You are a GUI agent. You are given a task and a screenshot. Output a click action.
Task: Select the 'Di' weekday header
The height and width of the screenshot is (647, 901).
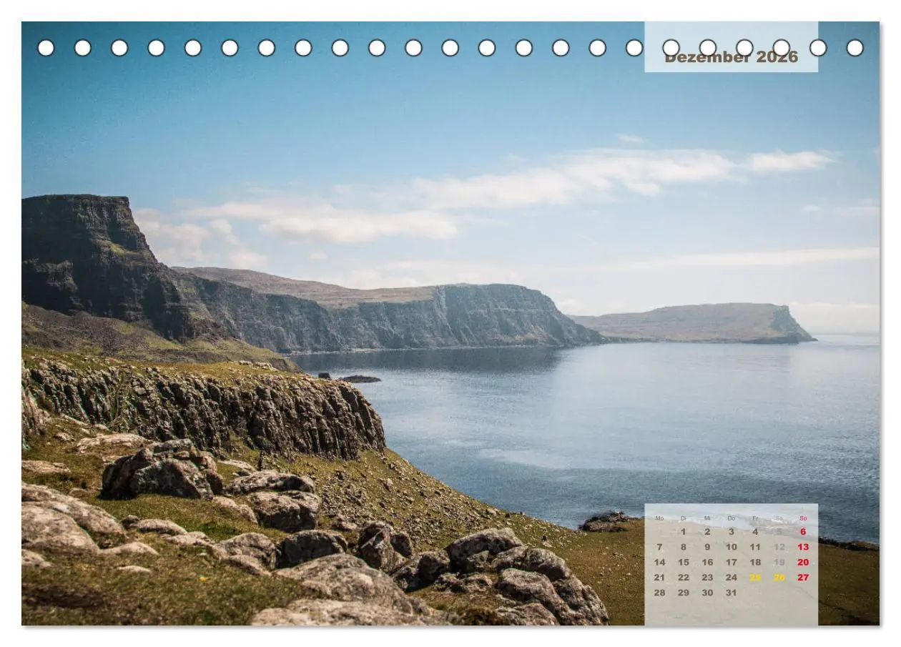[684, 518]
